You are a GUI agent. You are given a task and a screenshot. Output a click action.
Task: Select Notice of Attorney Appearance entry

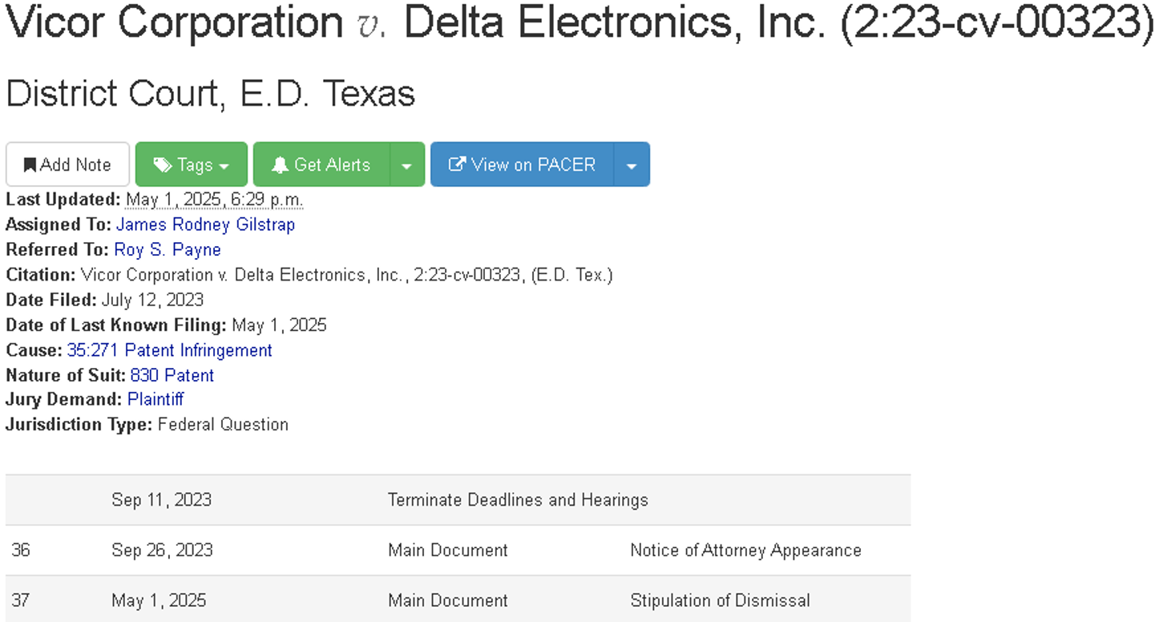pos(745,550)
